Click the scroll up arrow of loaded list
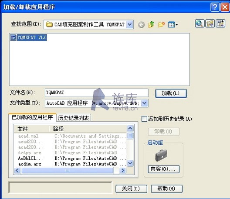Screen dimensions: 230x199 130,128
